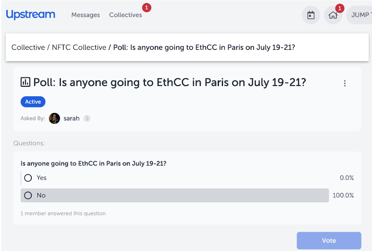Click the red notification badge on Collectives
This screenshot has width=372, height=251.
click(146, 7)
